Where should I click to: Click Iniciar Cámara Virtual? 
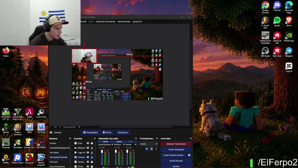(x=173, y=155)
